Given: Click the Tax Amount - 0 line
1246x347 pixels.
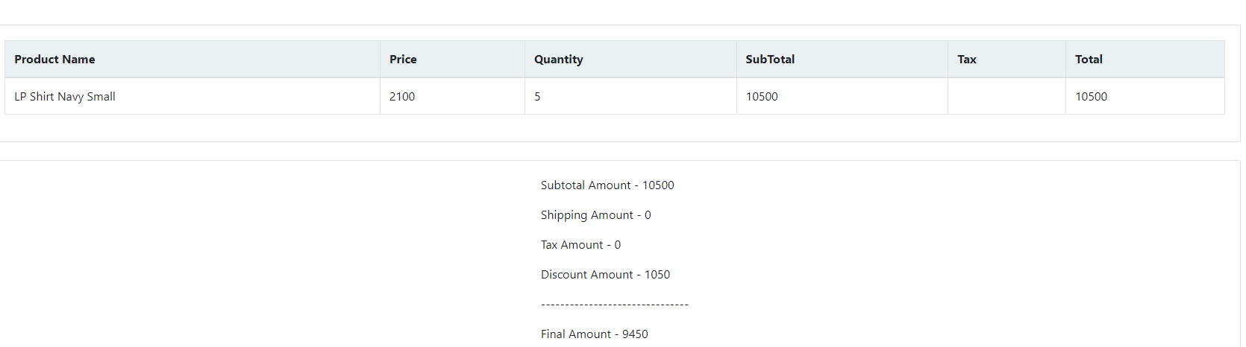Looking at the screenshot, I should coord(580,245).
